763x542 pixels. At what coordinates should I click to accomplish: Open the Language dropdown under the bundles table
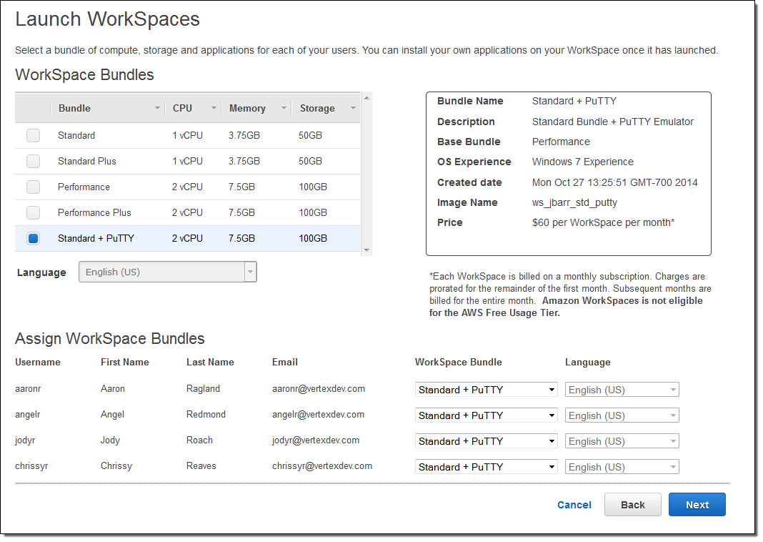pos(167,272)
